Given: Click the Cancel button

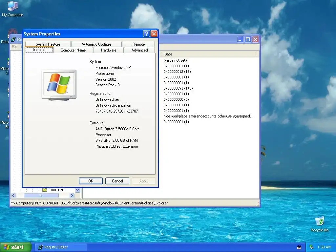Looking at the screenshot, I should coord(117,181).
